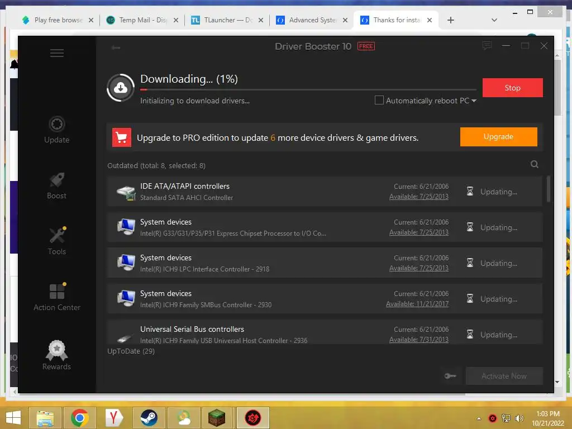Open Steam from taskbar

[x=149, y=418]
